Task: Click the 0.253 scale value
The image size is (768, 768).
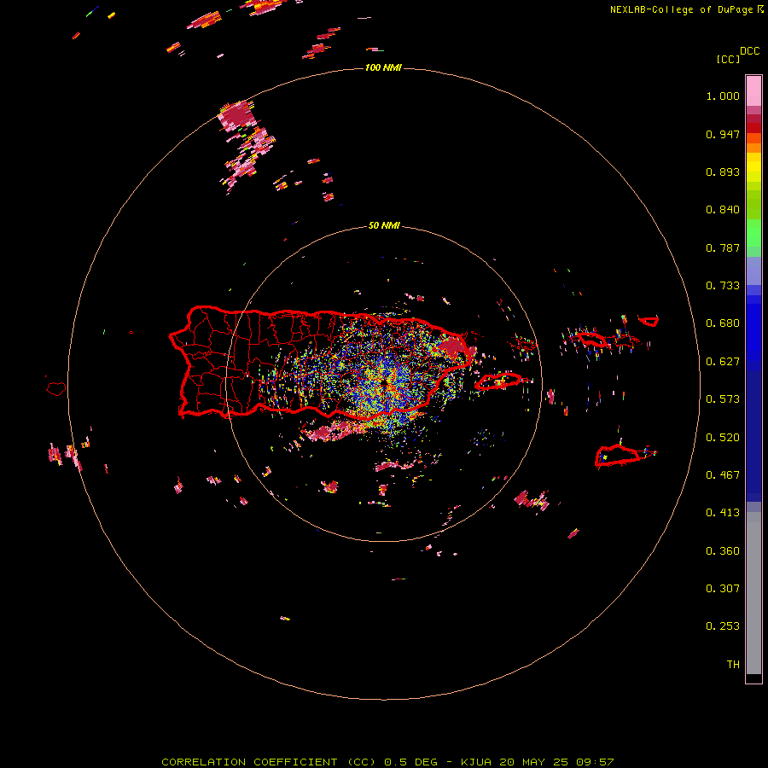Action: pos(723,626)
